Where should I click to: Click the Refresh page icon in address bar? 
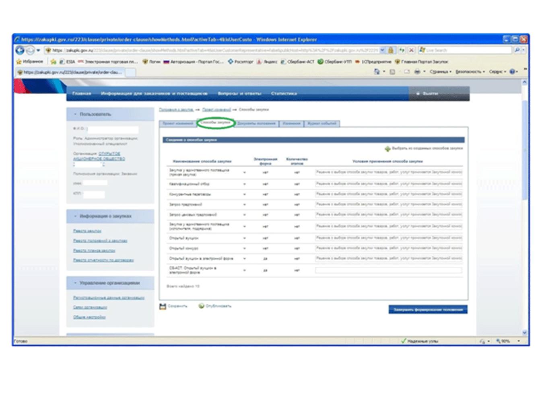pyautogui.click(x=402, y=50)
